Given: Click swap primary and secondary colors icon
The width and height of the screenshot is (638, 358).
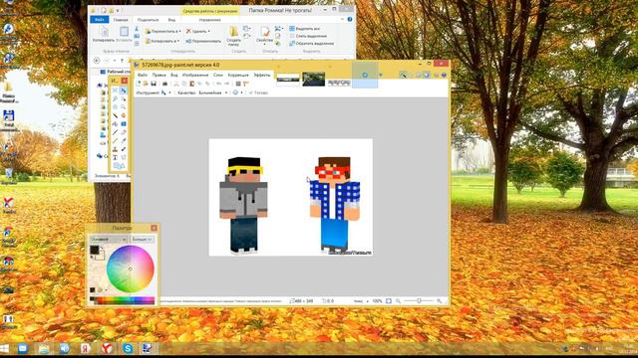Looking at the screenshot, I should (x=102, y=248).
